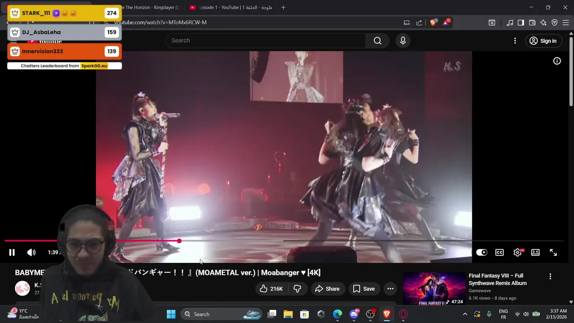Save the video to a playlist

click(x=364, y=289)
